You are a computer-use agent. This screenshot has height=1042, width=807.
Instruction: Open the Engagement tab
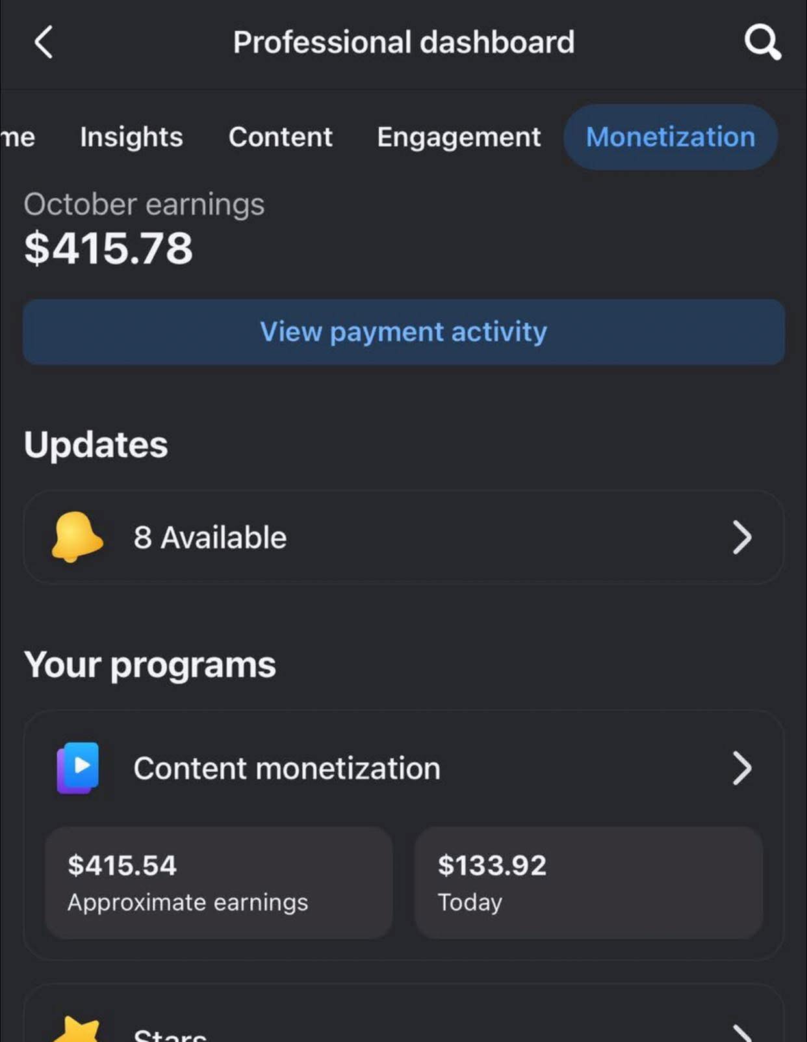[x=459, y=137]
